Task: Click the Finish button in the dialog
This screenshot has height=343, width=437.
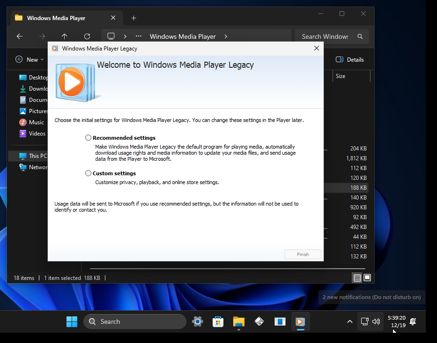Action: point(303,254)
